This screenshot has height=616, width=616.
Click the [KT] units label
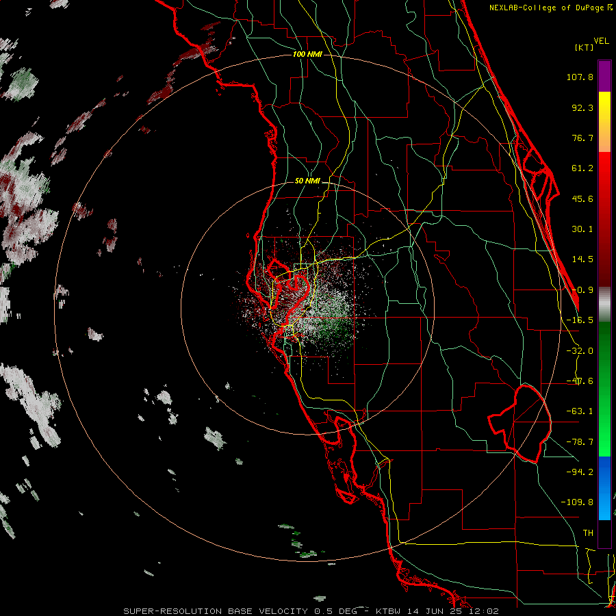(585, 47)
